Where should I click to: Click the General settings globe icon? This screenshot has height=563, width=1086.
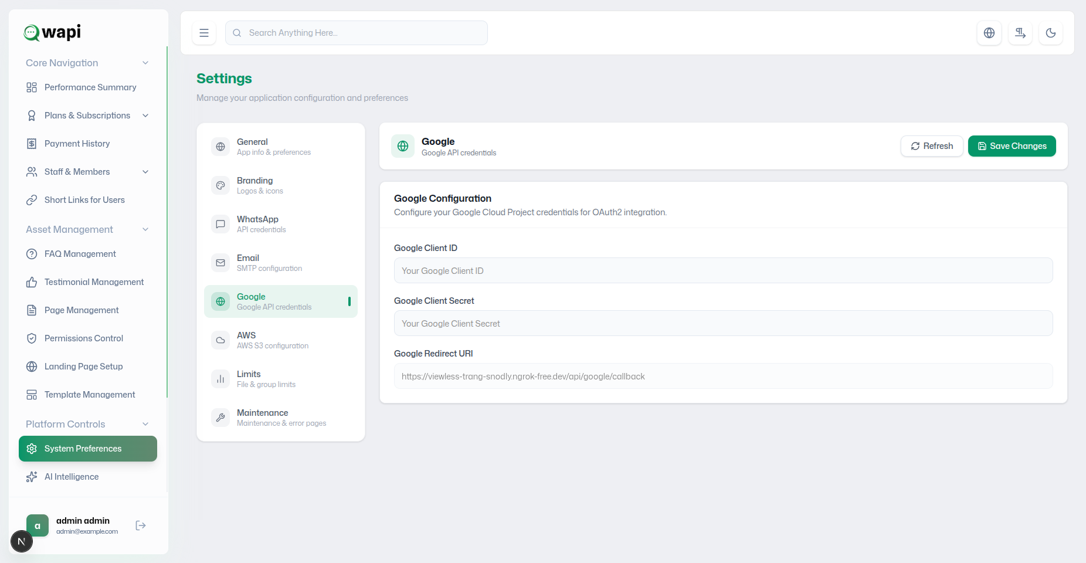coord(220,147)
